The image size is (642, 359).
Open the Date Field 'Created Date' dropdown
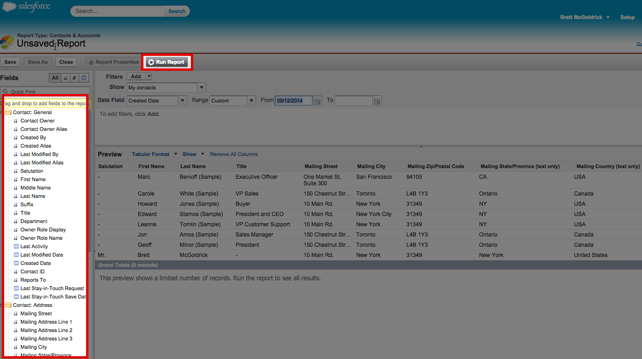pos(182,101)
